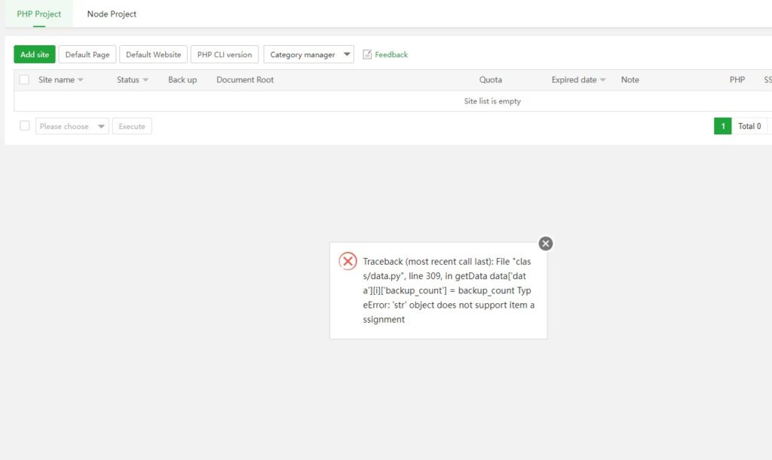Select the PHP Project tab
Image resolution: width=772 pixels, height=460 pixels.
click(x=38, y=14)
